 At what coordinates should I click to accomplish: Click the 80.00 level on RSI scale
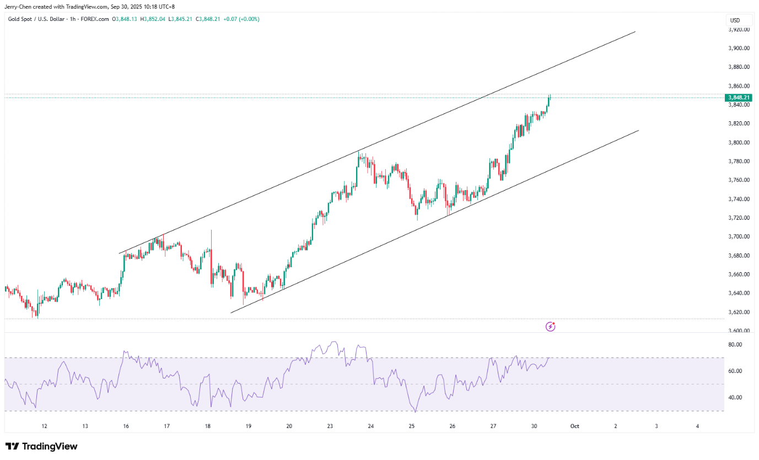pyautogui.click(x=735, y=345)
